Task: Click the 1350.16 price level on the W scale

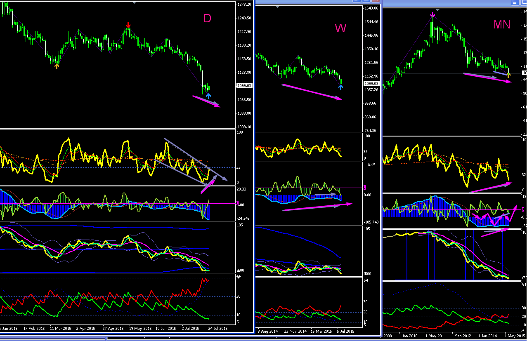Action: (372, 49)
